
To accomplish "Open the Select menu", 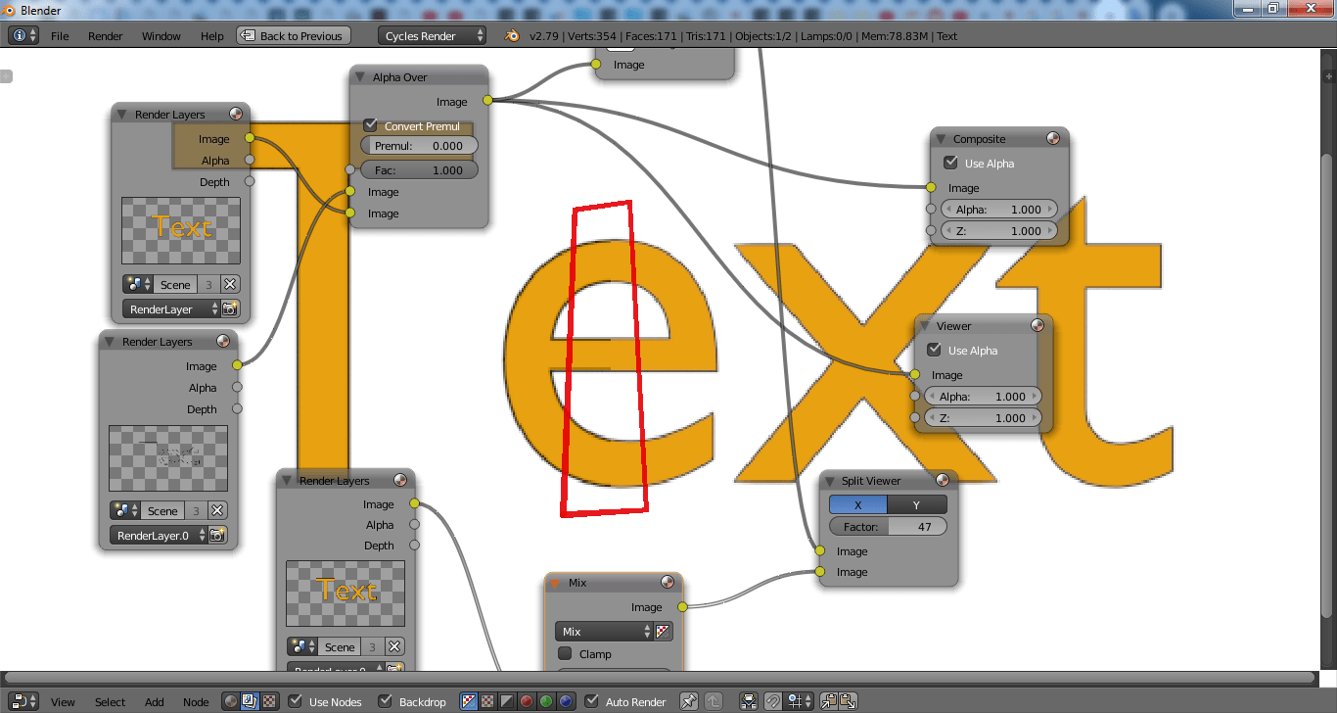I will coord(110,701).
